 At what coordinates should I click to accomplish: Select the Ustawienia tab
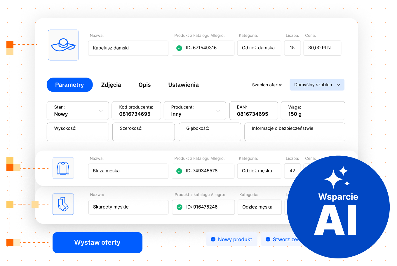pos(183,85)
